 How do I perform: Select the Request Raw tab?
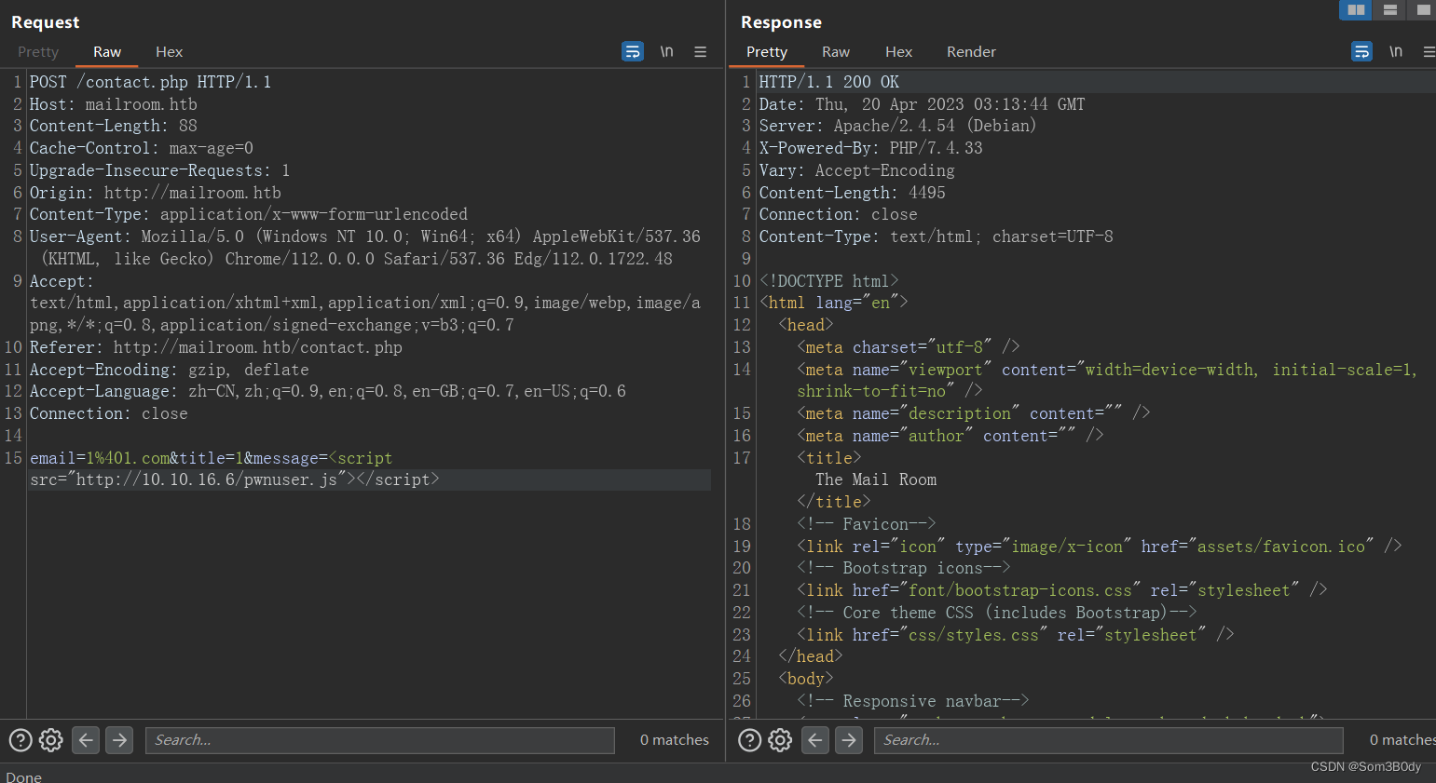click(x=107, y=52)
